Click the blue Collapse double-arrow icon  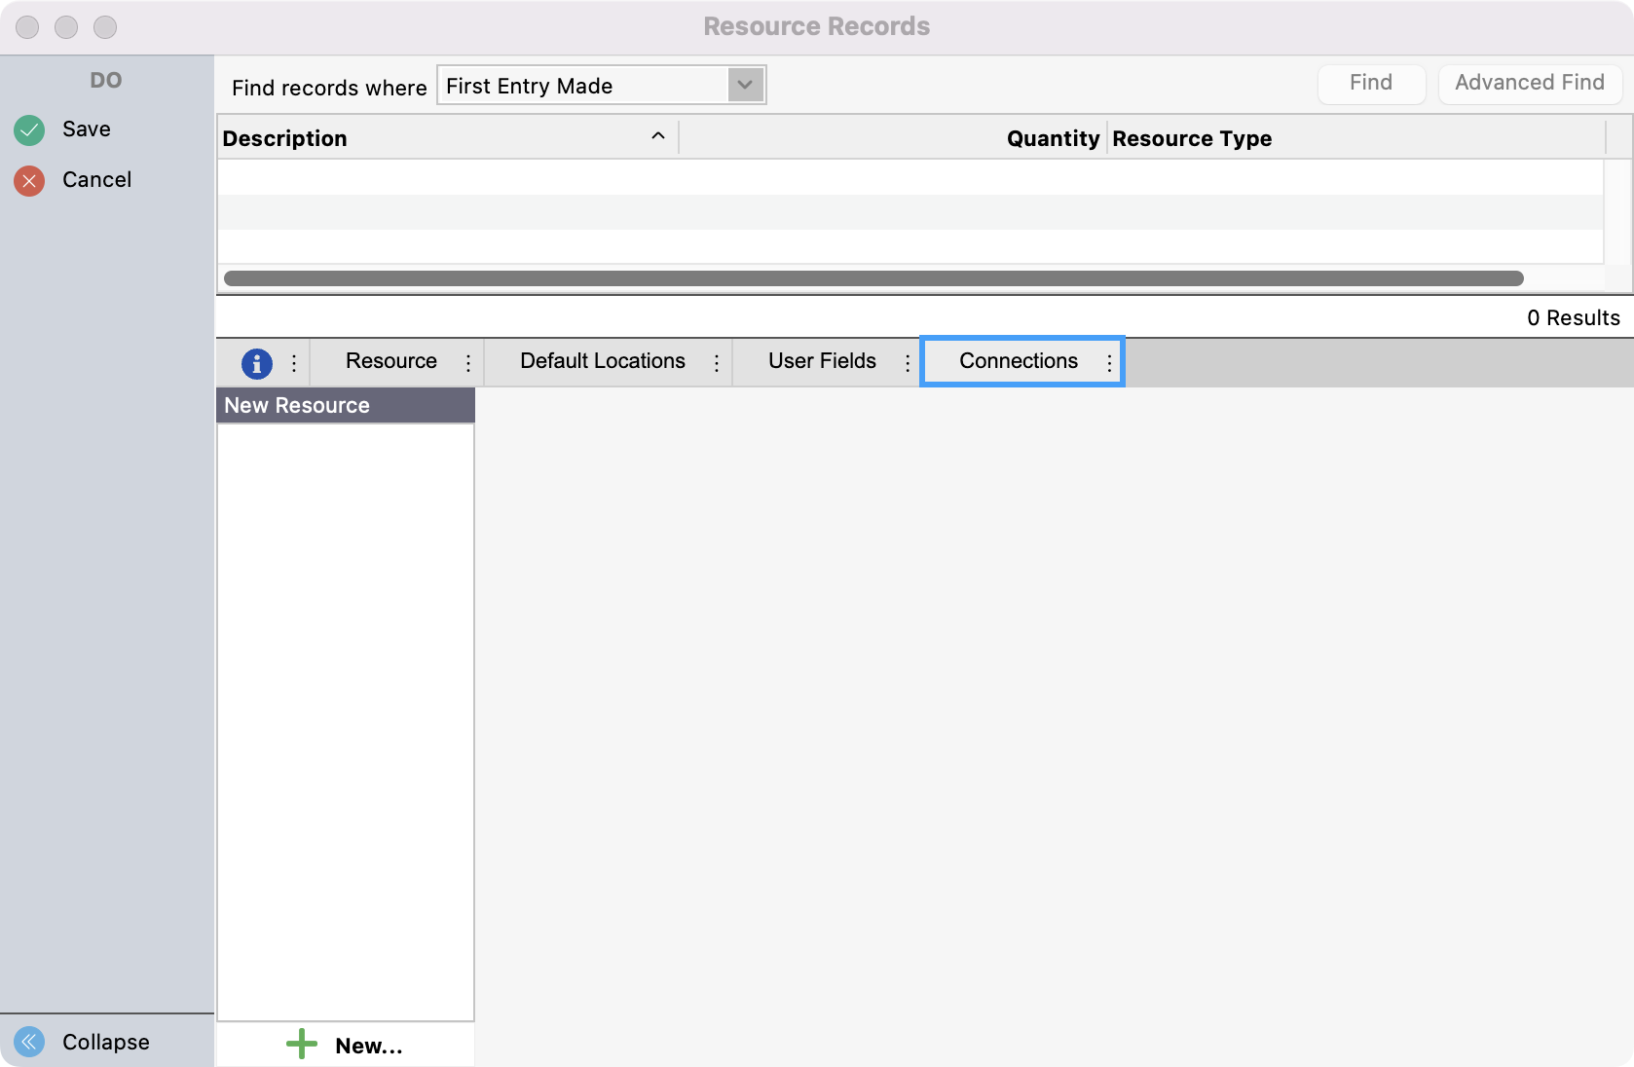click(x=29, y=1042)
